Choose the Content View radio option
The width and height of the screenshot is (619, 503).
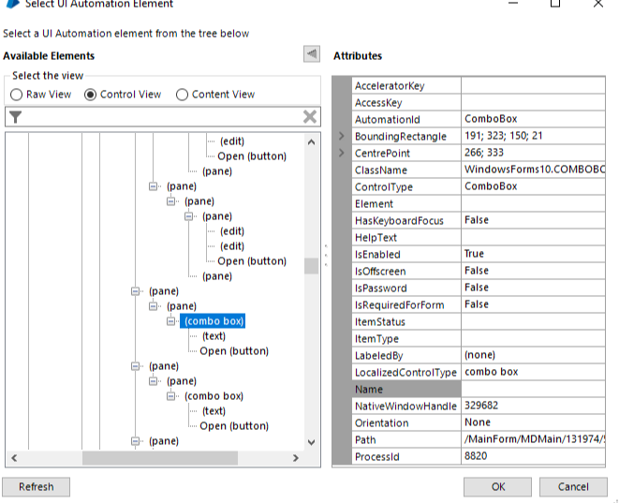[183, 95]
